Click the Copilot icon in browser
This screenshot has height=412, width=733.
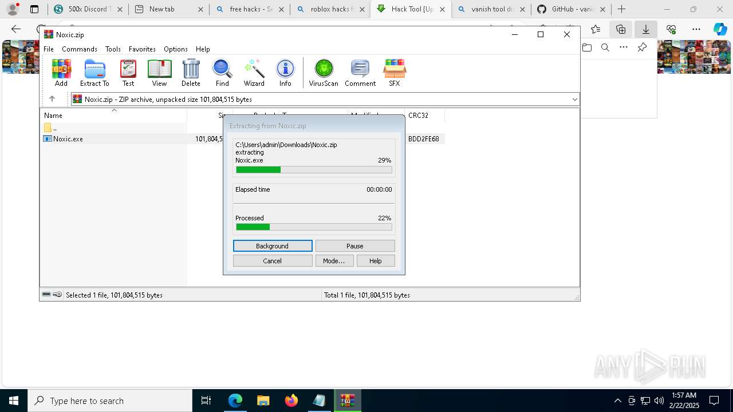coord(720,29)
